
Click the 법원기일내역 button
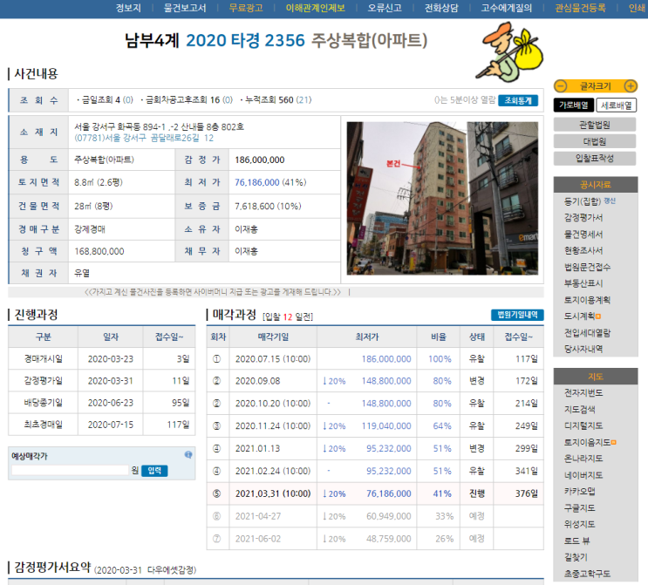click(517, 315)
